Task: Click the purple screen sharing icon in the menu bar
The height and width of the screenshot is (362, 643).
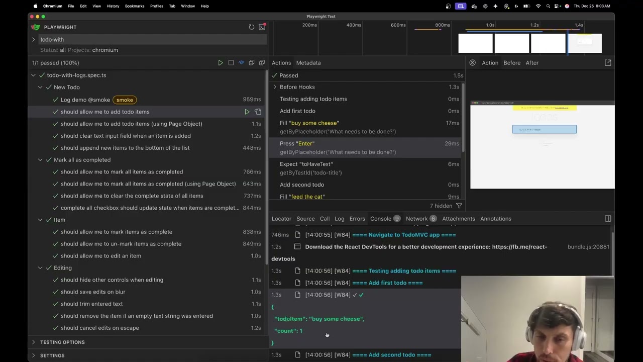Action: point(461,6)
